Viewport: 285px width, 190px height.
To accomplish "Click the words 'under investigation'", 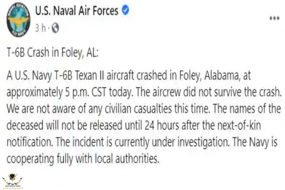I will pos(191,142).
